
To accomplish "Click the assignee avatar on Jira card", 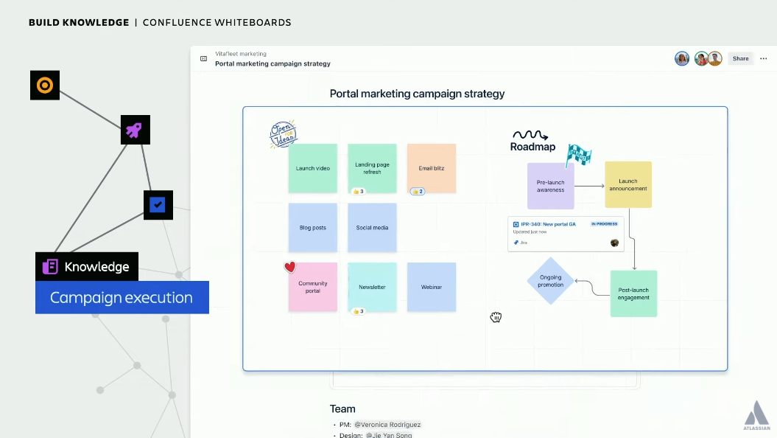I will point(614,243).
